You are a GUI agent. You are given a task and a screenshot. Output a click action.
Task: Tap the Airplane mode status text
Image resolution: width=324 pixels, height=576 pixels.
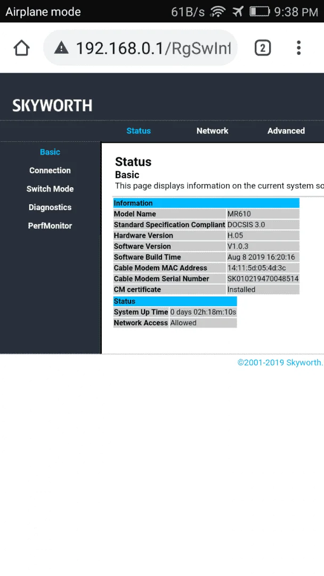click(x=43, y=12)
